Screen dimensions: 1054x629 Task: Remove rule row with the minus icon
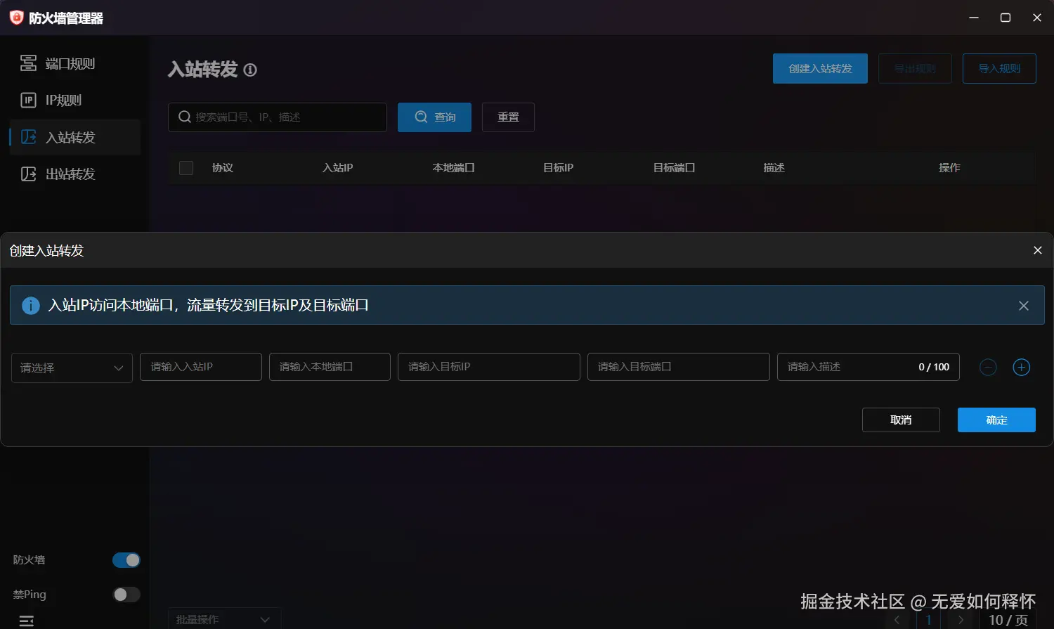pyautogui.click(x=988, y=367)
